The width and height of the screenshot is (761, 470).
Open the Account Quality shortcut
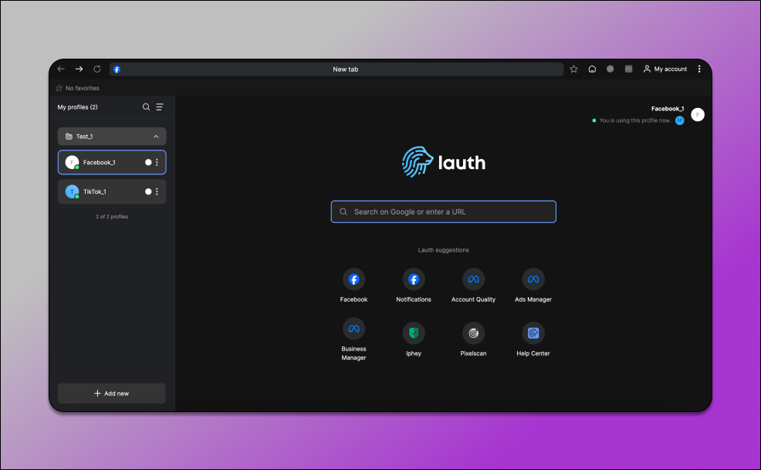(473, 279)
